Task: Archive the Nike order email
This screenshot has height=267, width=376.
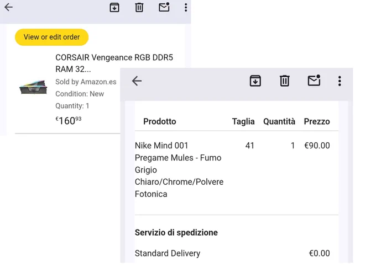Action: pyautogui.click(x=255, y=81)
